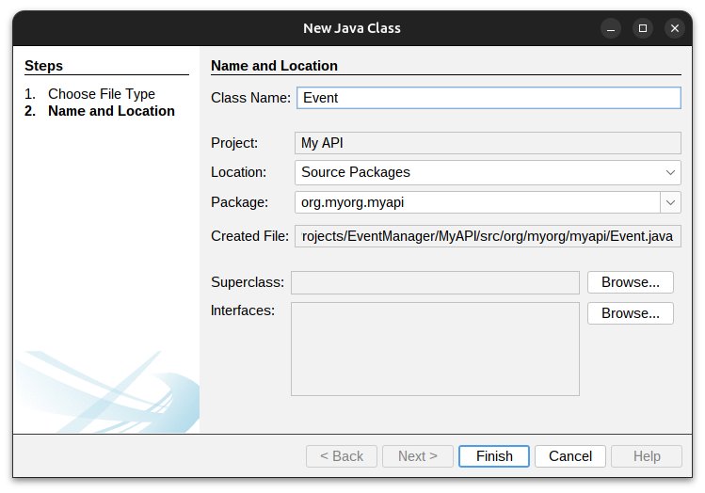Select the Choose File Type step

pyautogui.click(x=102, y=94)
